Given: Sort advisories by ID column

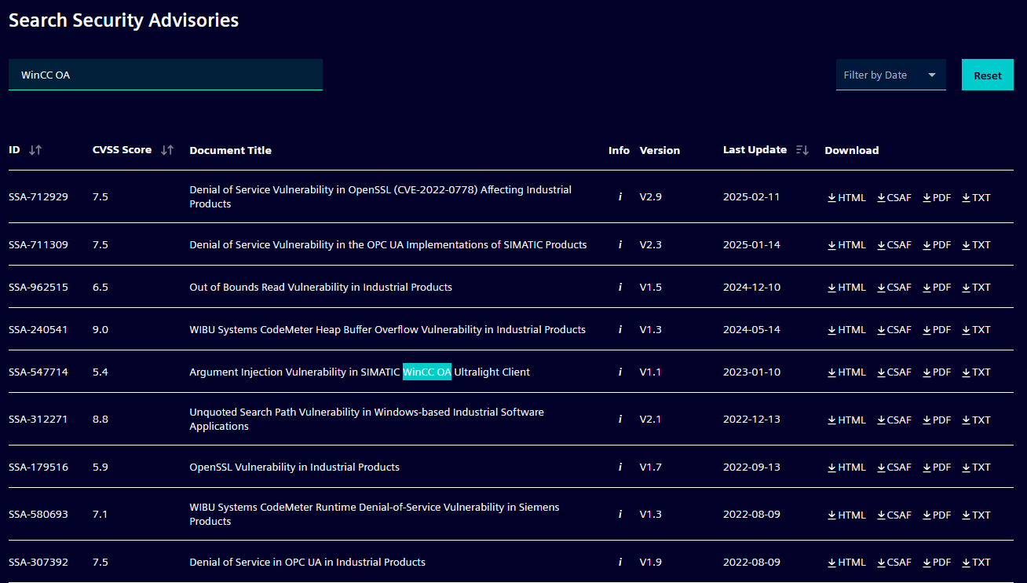Looking at the screenshot, I should (x=35, y=150).
